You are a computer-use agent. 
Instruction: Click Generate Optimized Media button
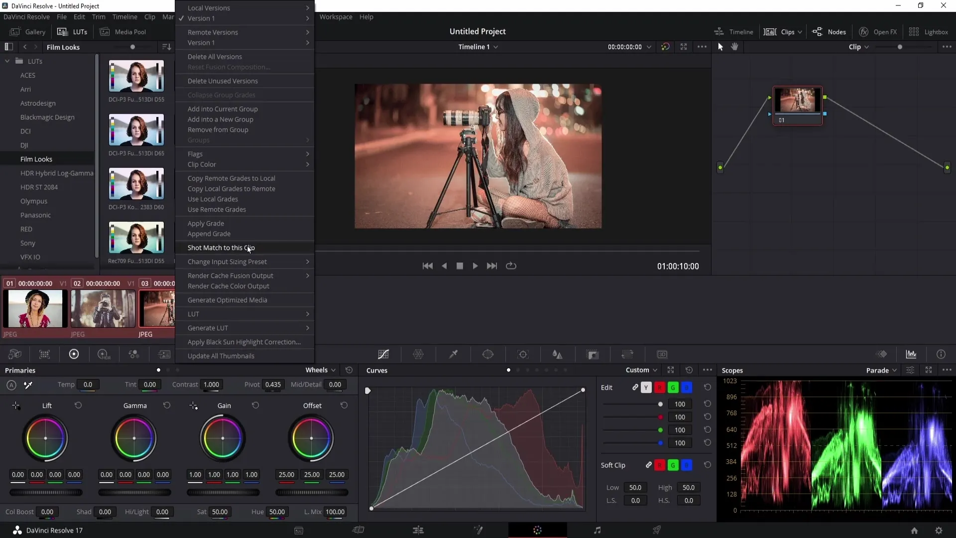pyautogui.click(x=227, y=299)
